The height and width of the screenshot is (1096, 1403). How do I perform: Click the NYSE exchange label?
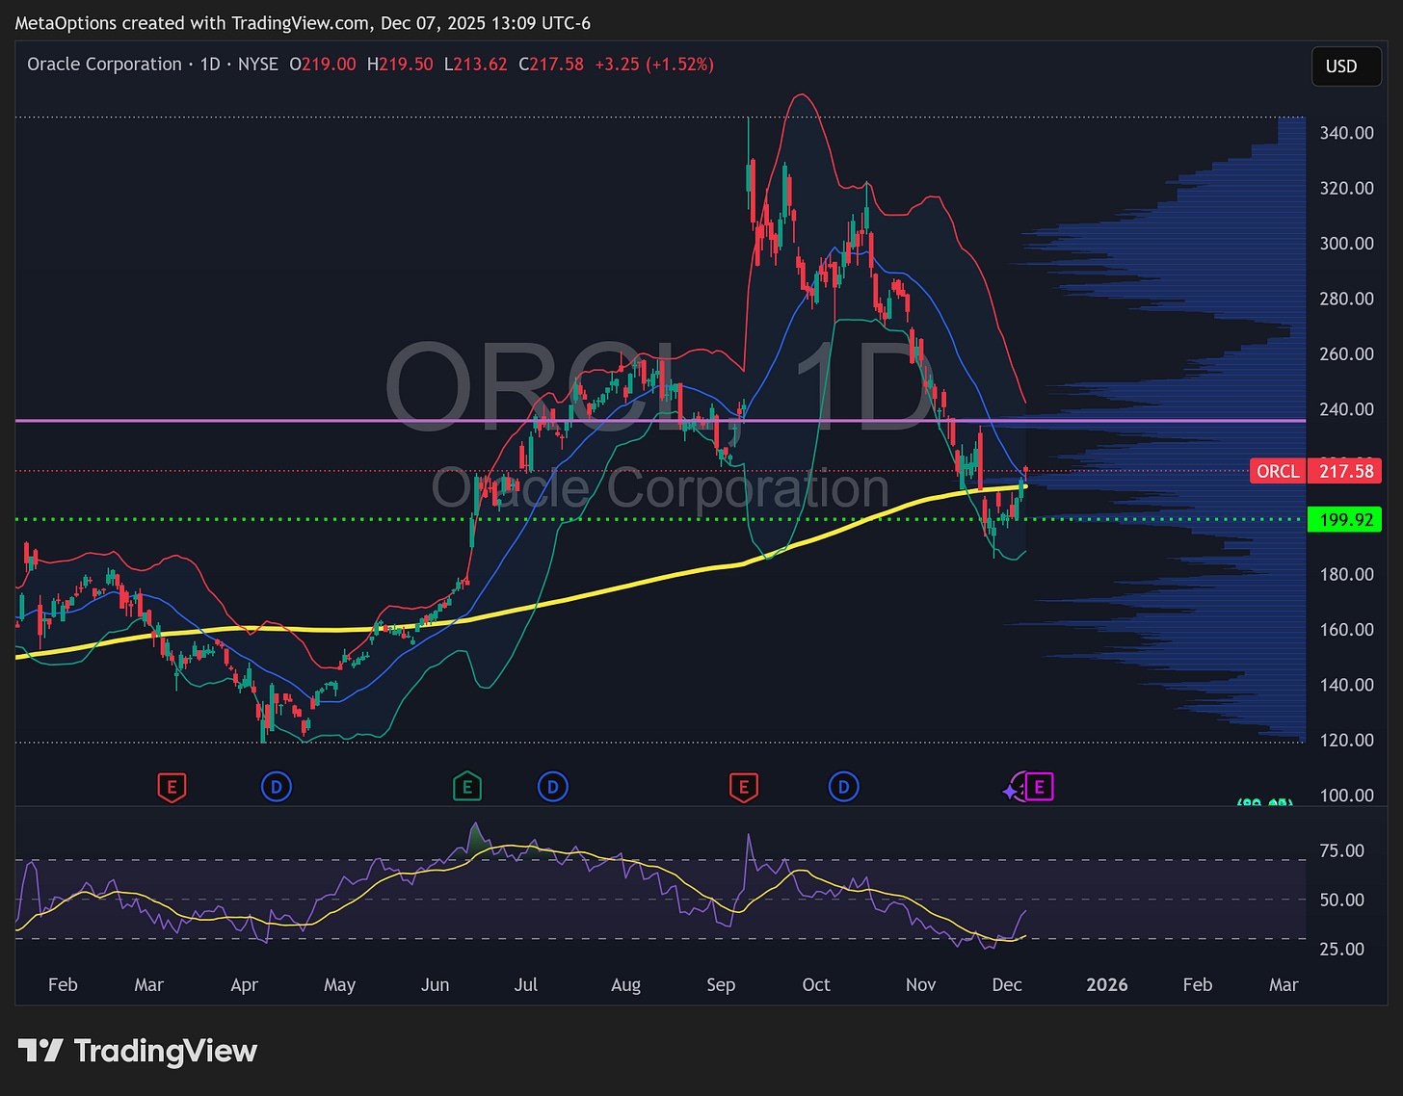click(257, 64)
